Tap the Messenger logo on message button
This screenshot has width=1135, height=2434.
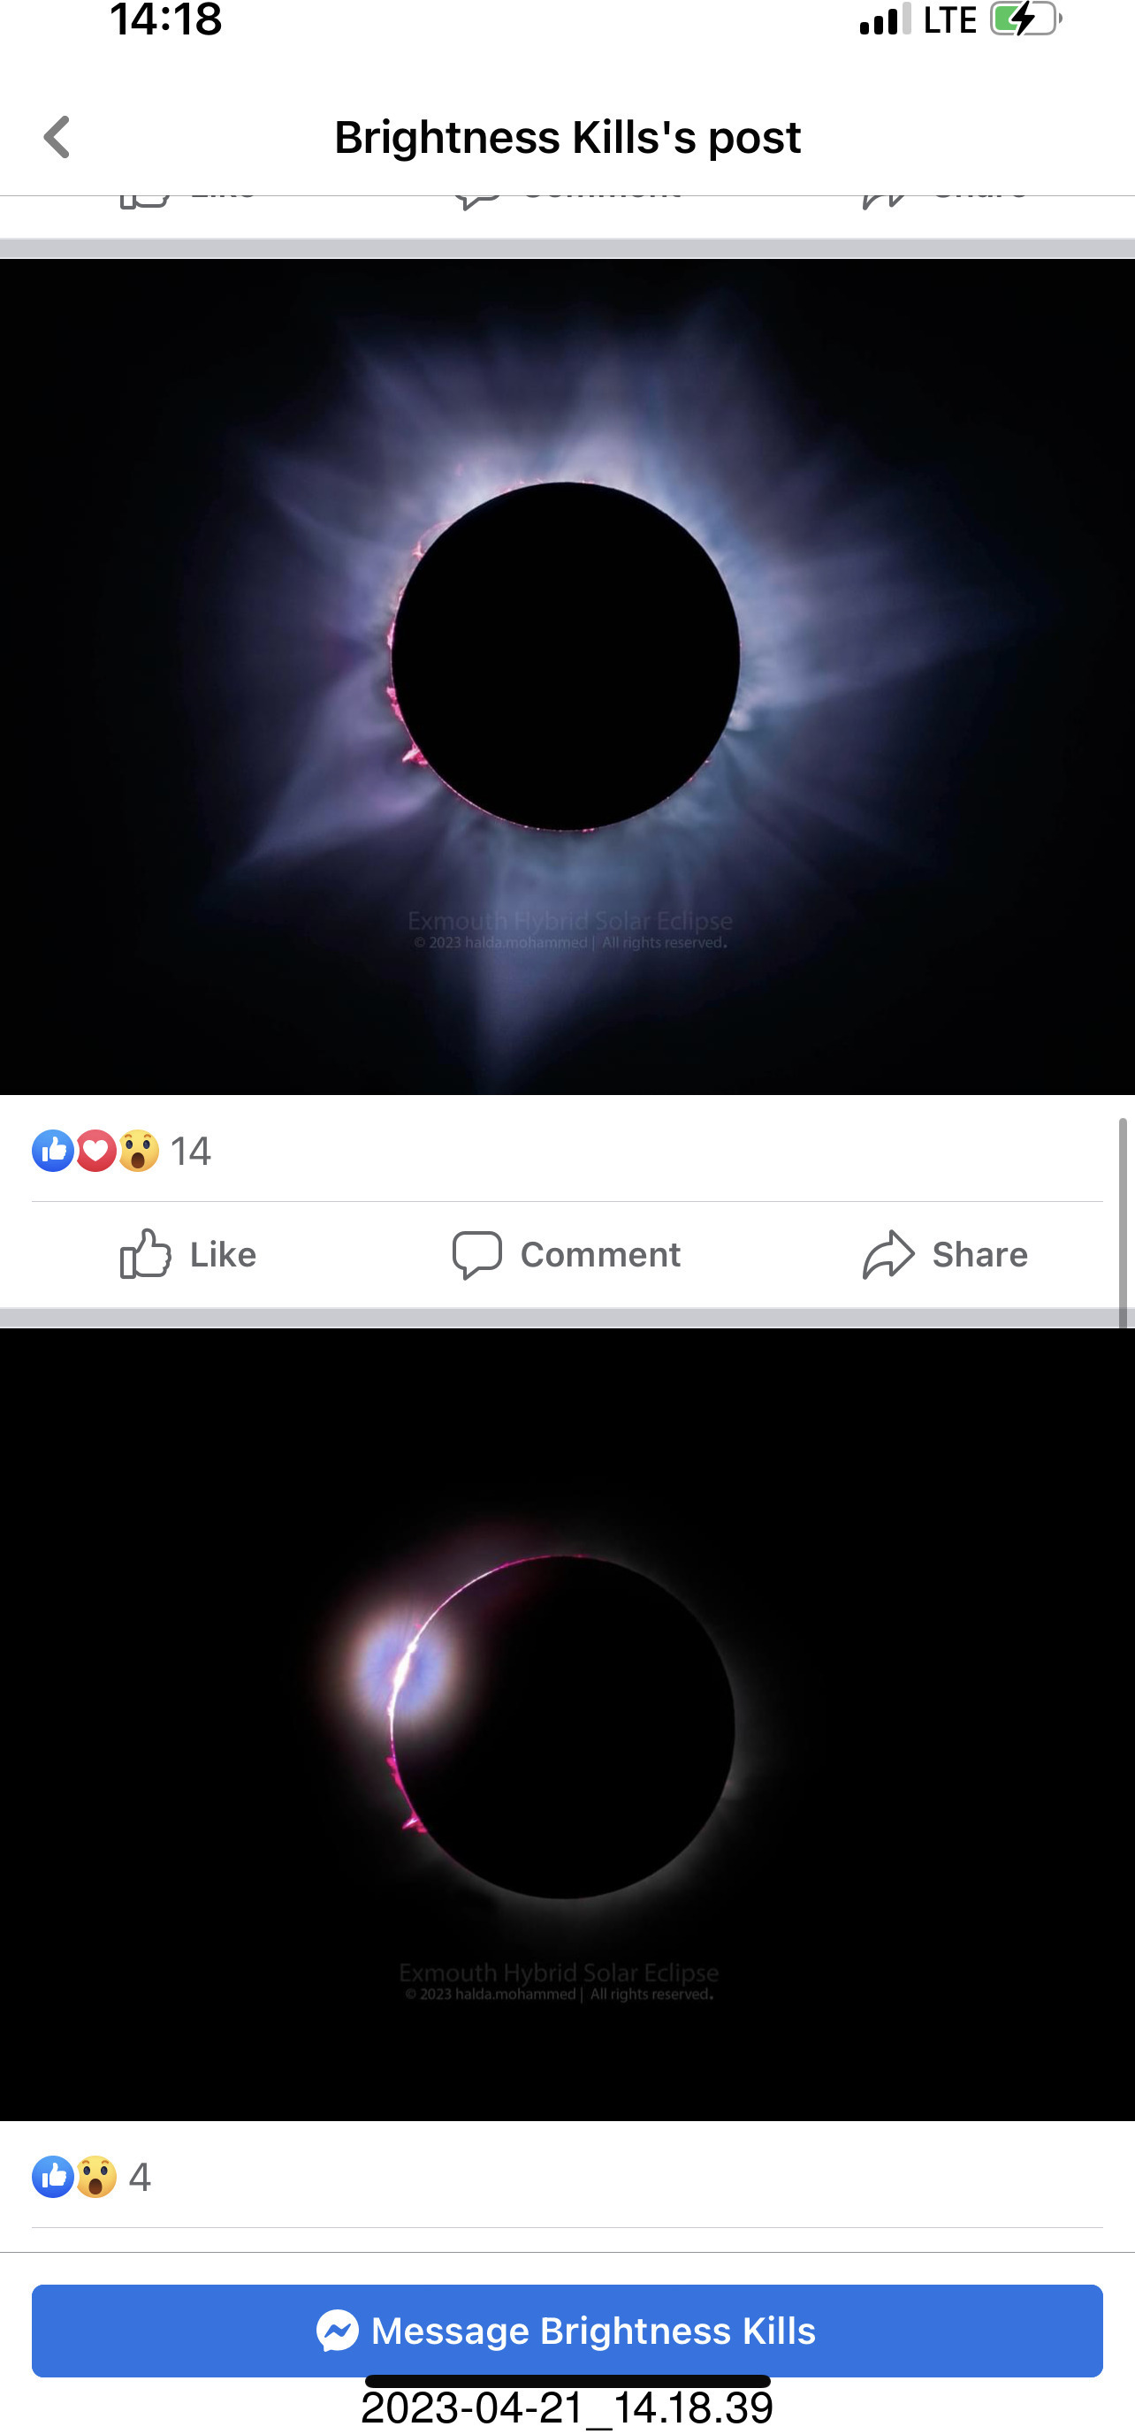point(338,2330)
